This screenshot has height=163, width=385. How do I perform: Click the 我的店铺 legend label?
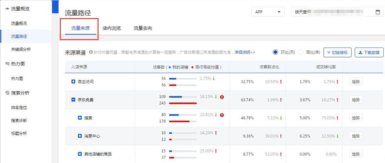(x=180, y=67)
